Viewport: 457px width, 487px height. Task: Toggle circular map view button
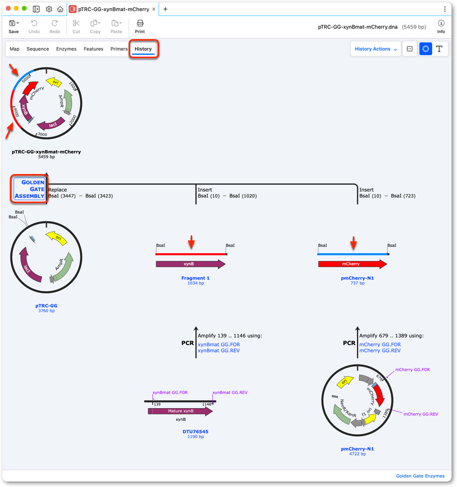(425, 49)
